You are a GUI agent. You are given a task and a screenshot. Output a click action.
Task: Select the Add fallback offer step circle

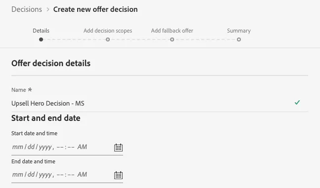[x=172, y=39]
